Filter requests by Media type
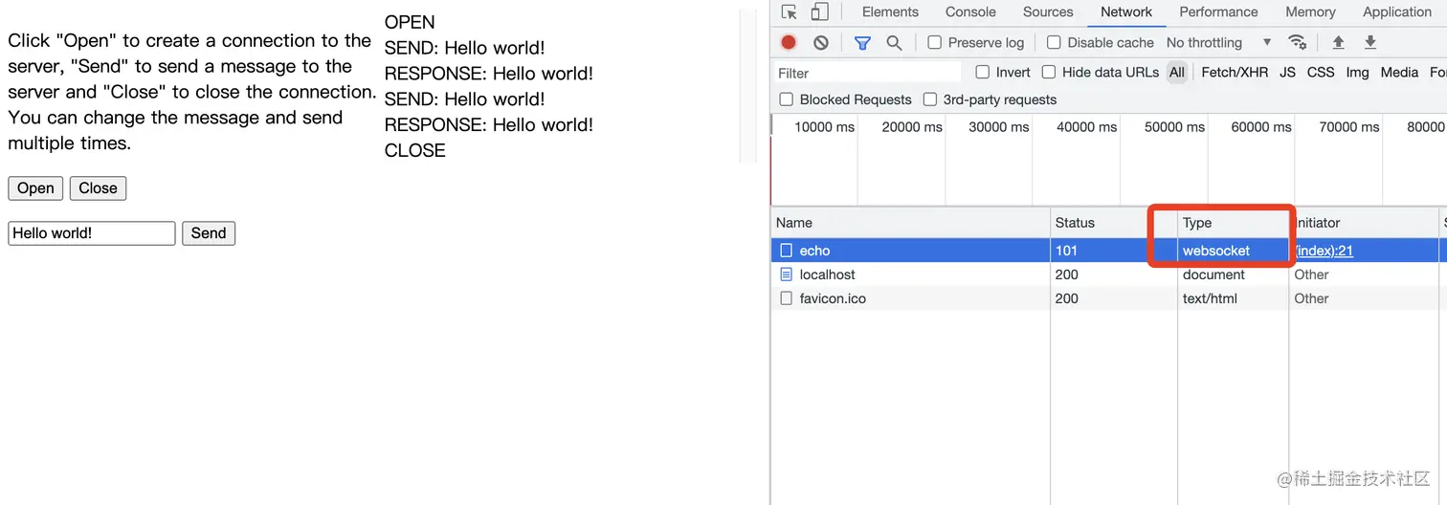 pos(1399,72)
